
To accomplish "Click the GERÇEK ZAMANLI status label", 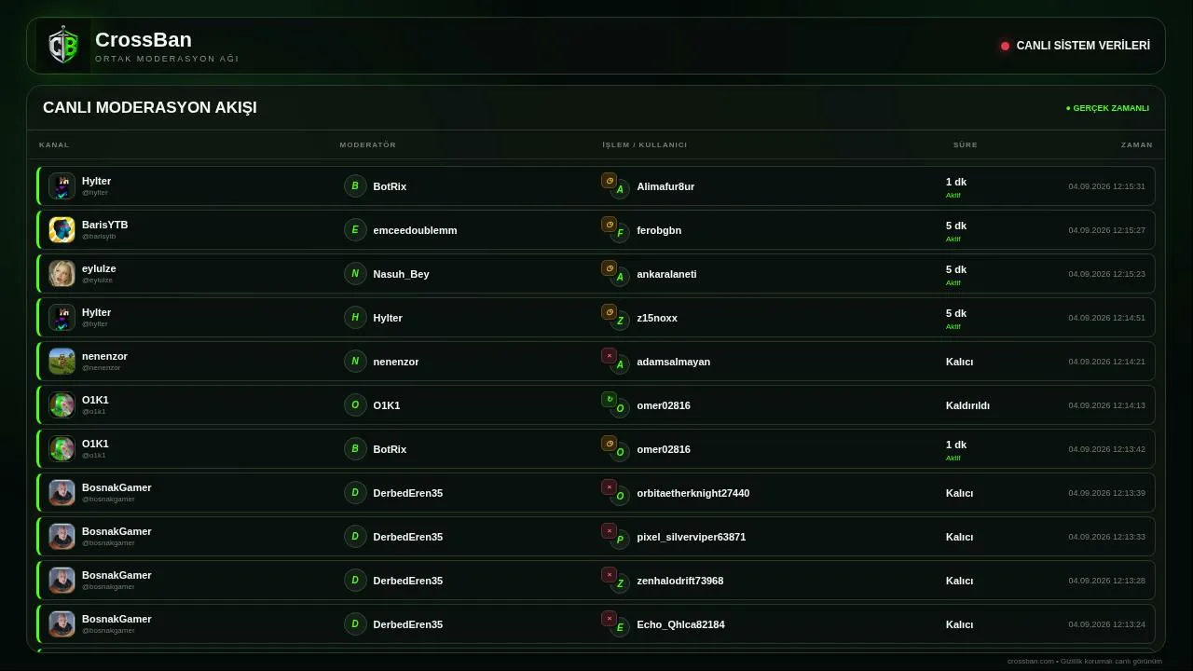I will tap(1108, 108).
